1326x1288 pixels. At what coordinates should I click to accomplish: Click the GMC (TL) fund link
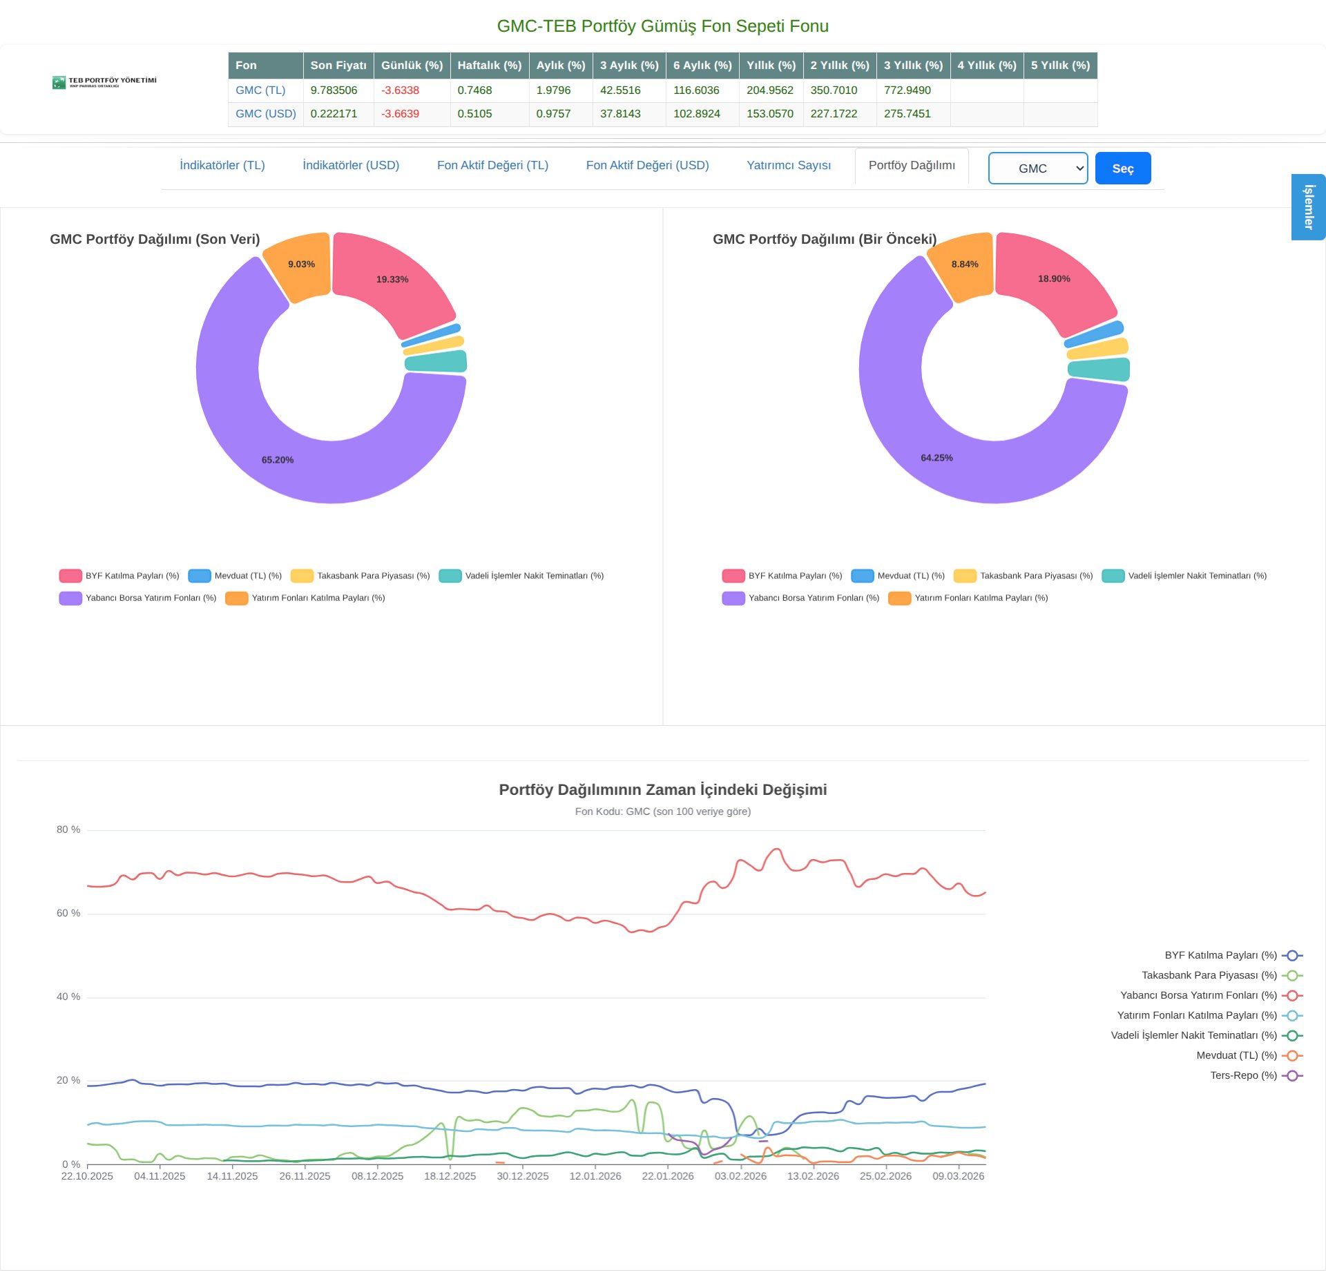click(x=260, y=90)
